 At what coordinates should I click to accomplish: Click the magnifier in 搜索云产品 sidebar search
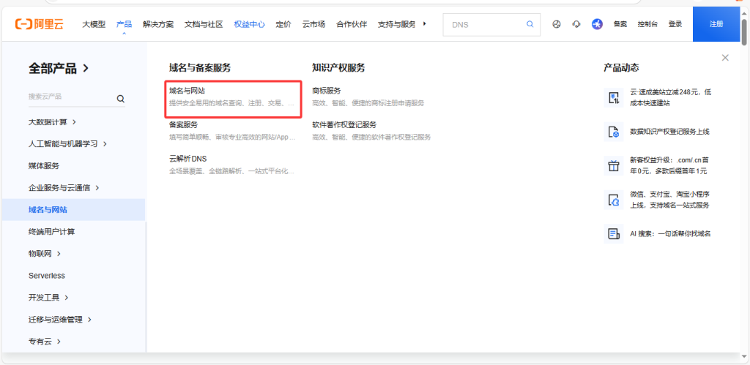(x=121, y=99)
